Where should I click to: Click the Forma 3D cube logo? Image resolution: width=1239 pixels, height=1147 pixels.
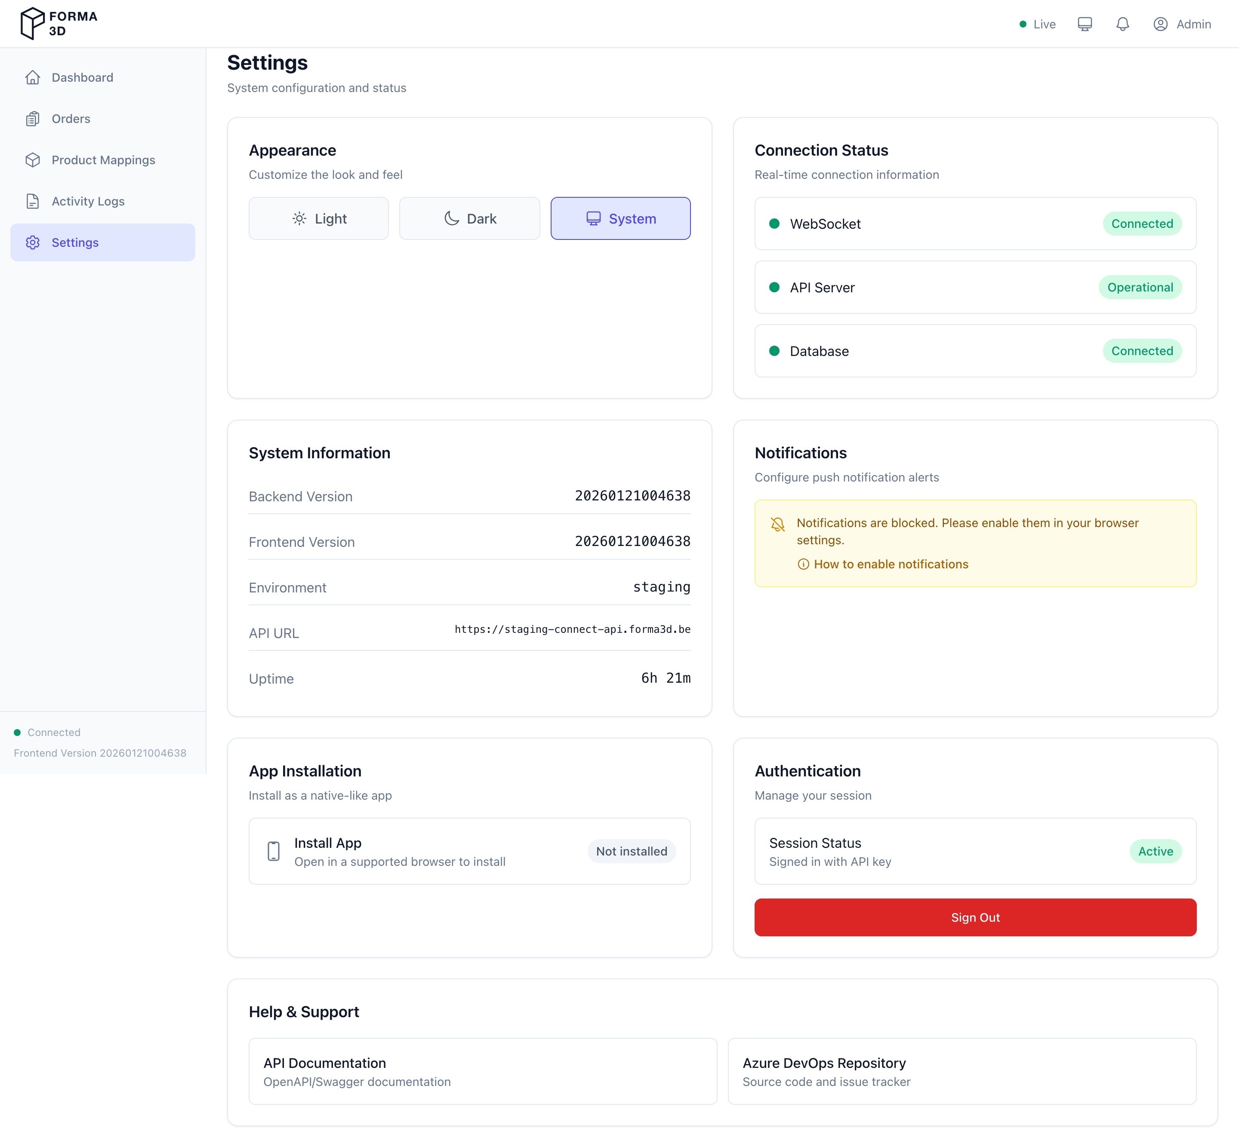point(32,24)
